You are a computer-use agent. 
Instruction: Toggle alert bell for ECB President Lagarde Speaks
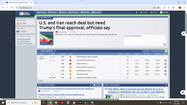coord(120,57)
